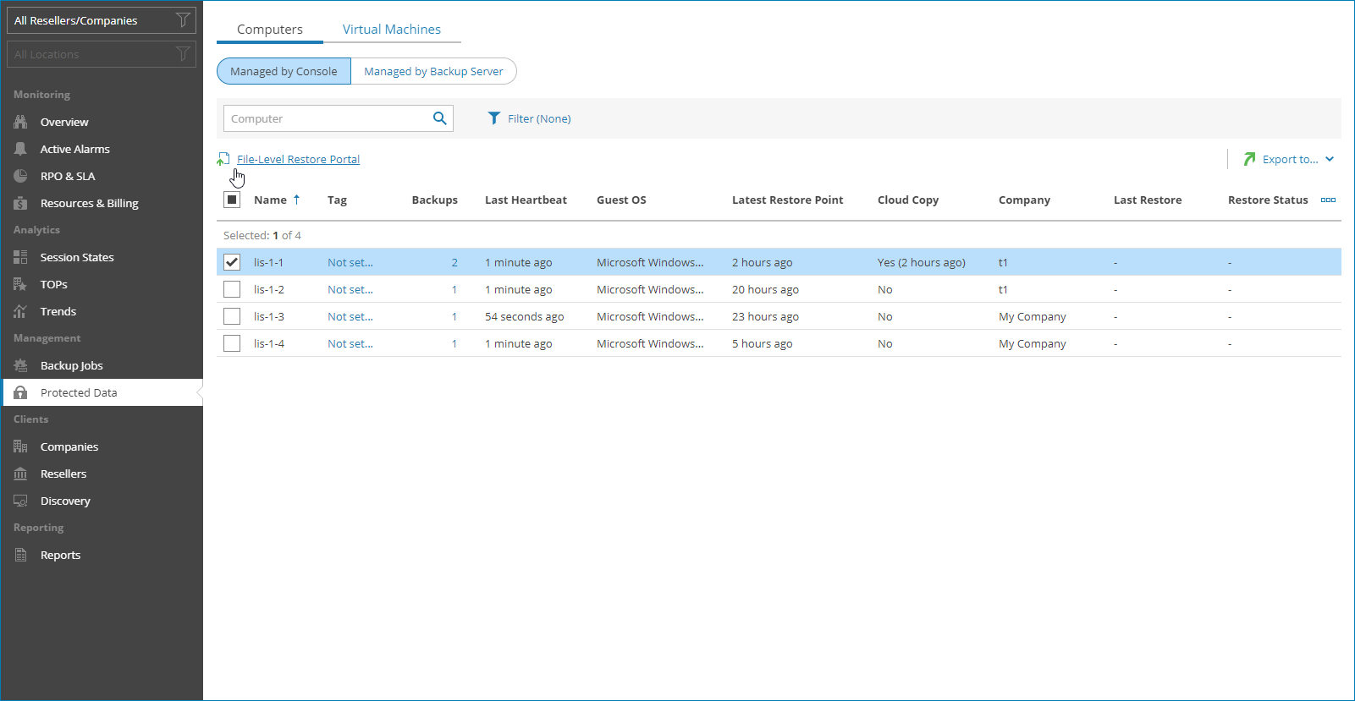Sort by the Last Heartbeat column
The height and width of the screenshot is (701, 1355).
526,200
